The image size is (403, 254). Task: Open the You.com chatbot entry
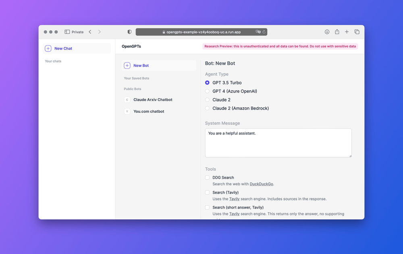[149, 112]
